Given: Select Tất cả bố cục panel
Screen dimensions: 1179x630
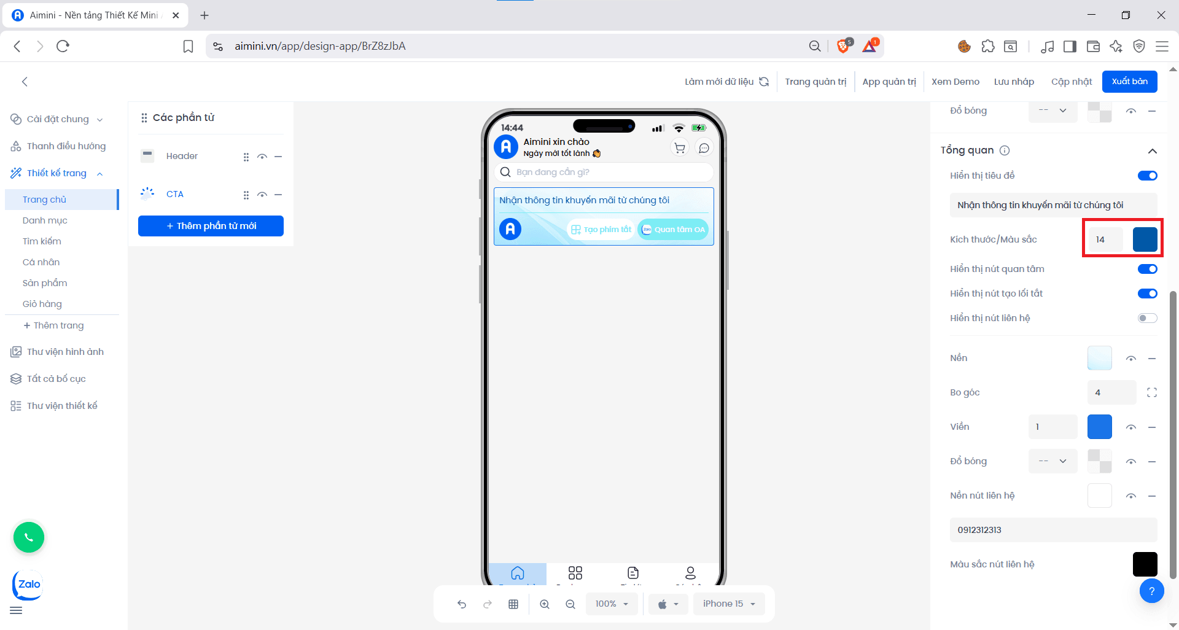Looking at the screenshot, I should (55, 378).
